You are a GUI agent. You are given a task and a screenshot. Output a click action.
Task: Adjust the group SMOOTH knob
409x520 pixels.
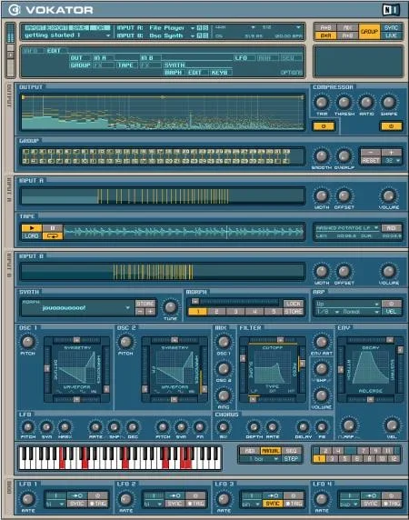coord(322,155)
